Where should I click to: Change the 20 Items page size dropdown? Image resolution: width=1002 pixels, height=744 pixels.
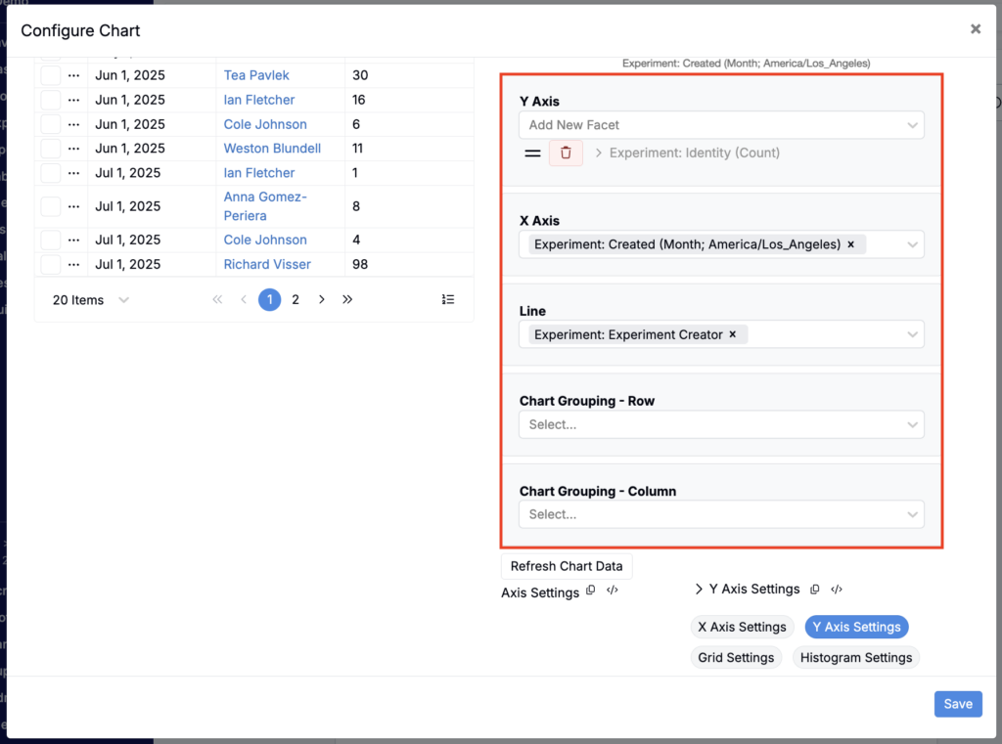[91, 300]
